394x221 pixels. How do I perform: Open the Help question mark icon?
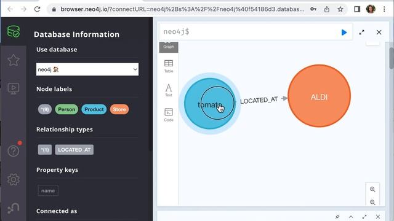pyautogui.click(x=14, y=151)
